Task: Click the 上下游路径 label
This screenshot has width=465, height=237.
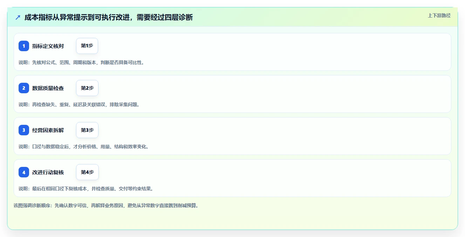Action: click(439, 15)
